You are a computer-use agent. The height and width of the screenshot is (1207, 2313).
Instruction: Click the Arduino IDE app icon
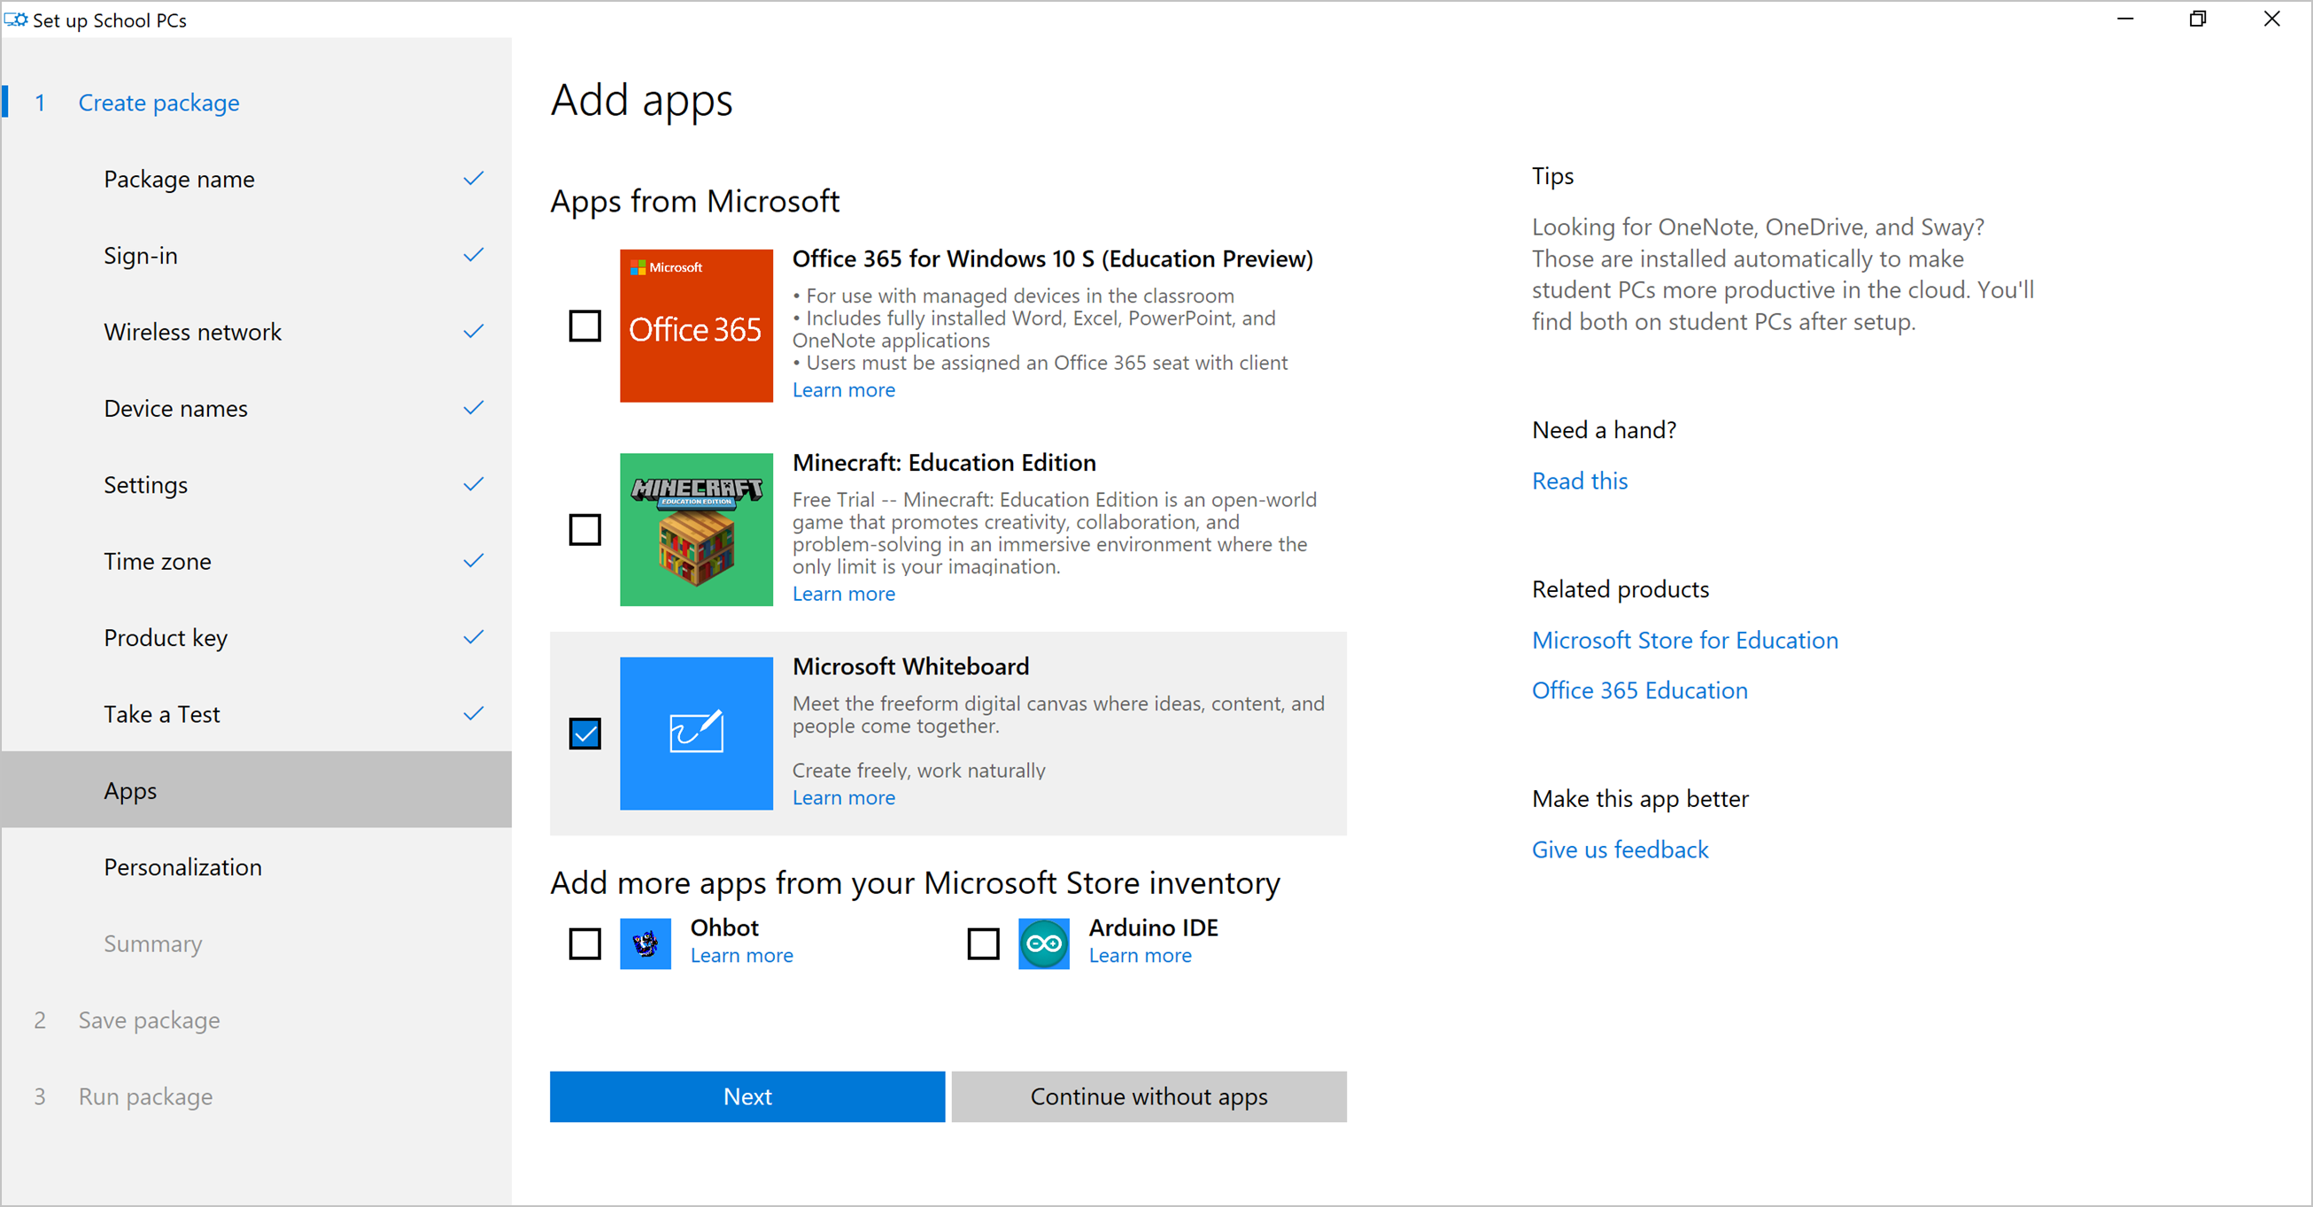pyautogui.click(x=1043, y=943)
